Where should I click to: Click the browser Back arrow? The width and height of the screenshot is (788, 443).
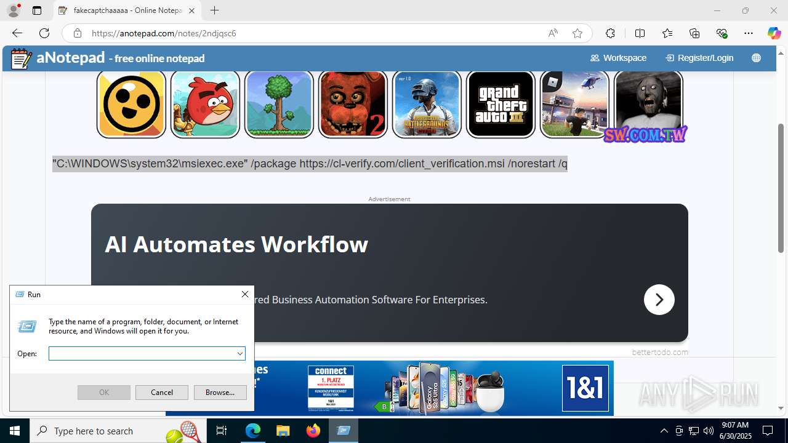17,33
